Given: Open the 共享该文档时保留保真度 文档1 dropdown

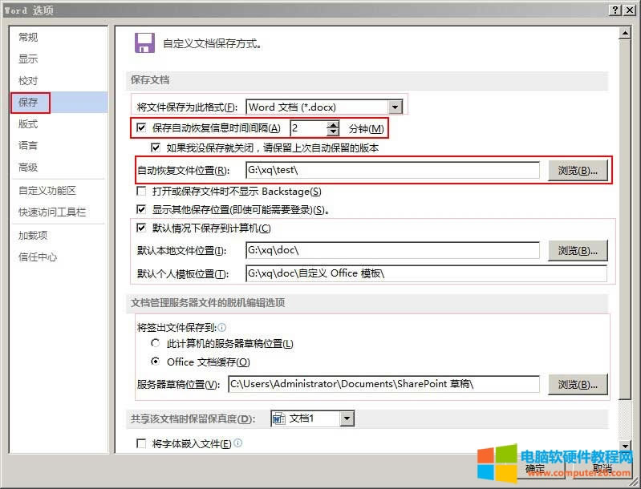Looking at the screenshot, I should pos(347,418).
